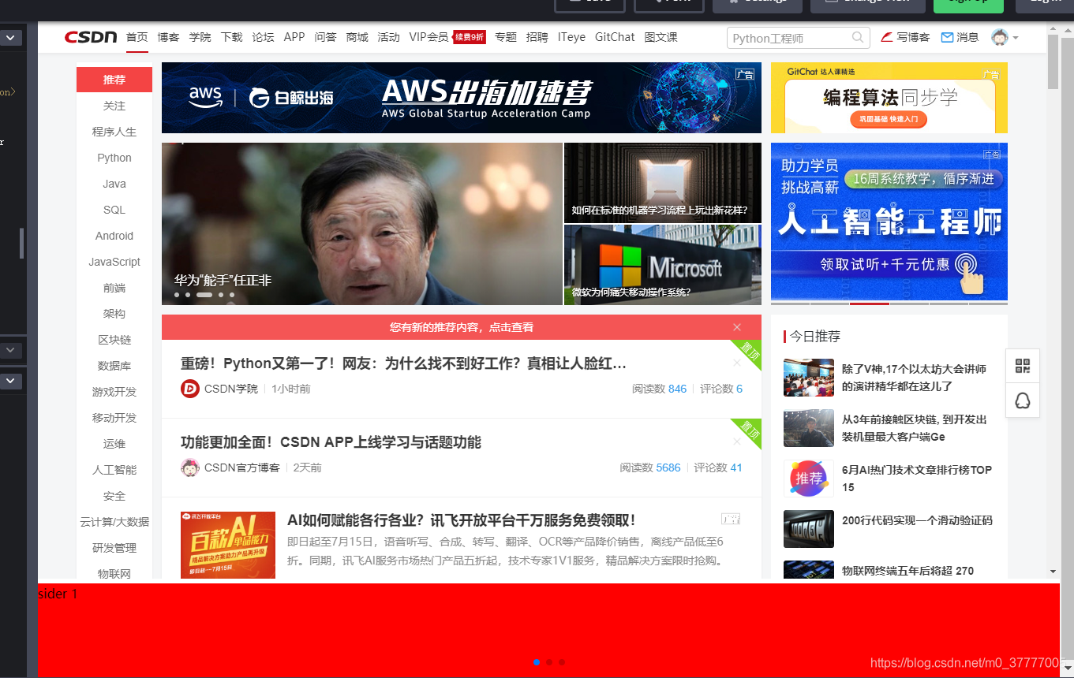
Task: Open the dropdown arrow next to the user avatar
Action: (x=1016, y=38)
